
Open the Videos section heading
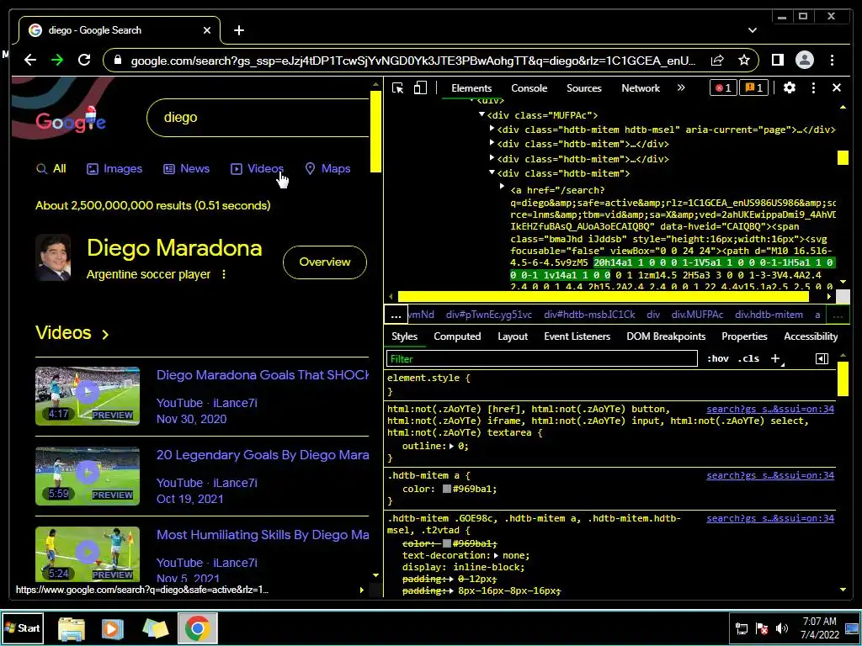tap(72, 333)
